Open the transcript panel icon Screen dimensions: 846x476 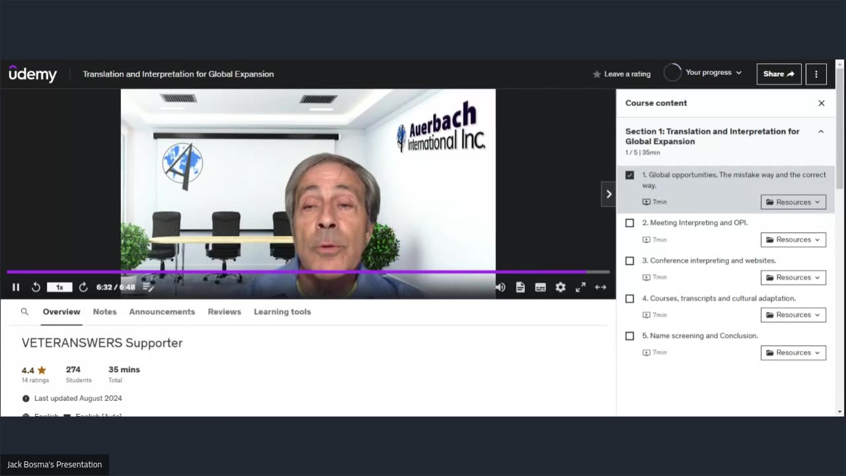click(x=521, y=287)
